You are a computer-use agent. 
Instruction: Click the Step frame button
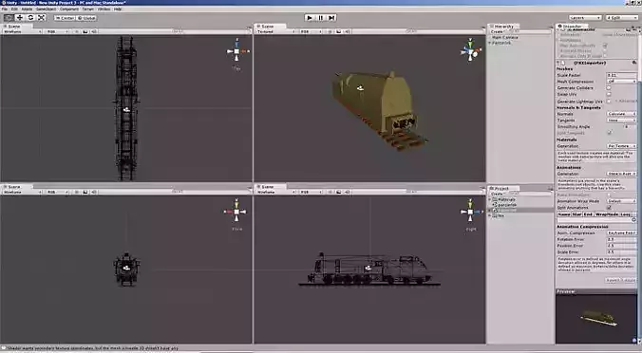click(x=331, y=18)
